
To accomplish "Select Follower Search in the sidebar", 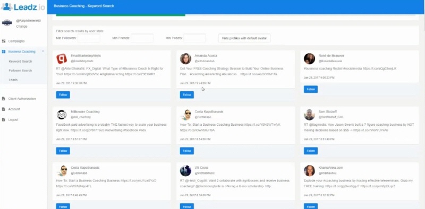I will pyautogui.click(x=20, y=71).
